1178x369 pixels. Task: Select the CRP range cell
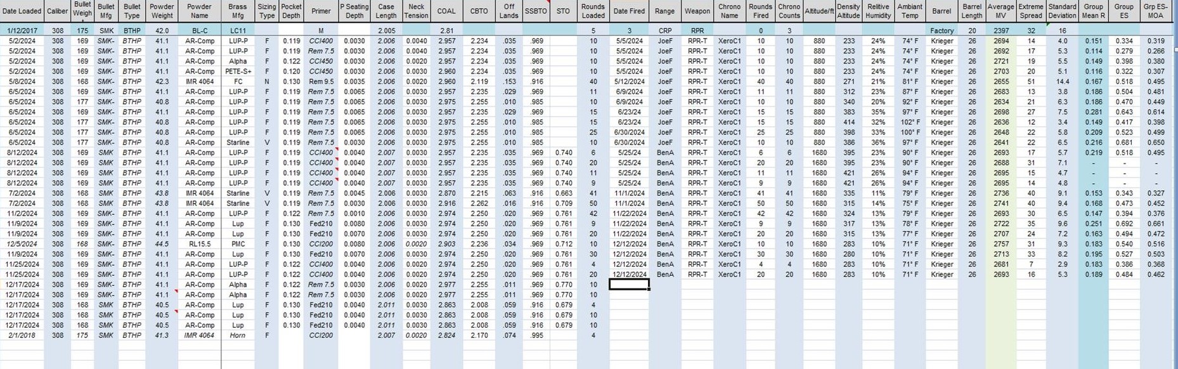pyautogui.click(x=664, y=30)
